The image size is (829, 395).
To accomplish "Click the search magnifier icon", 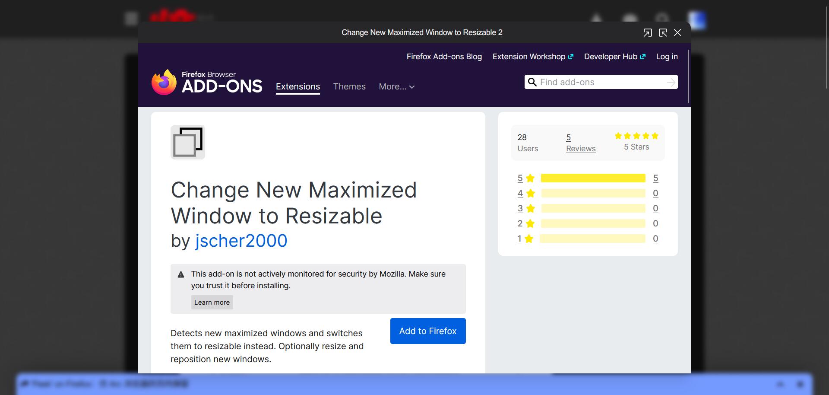I will pos(532,82).
